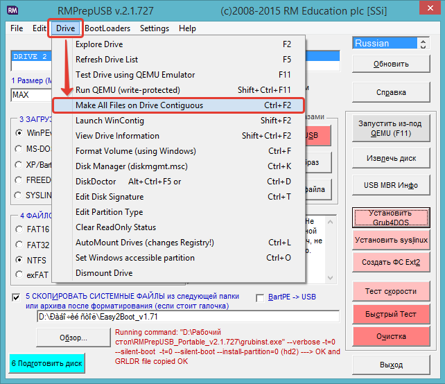The width and height of the screenshot is (445, 384).
Task: Select Refresh Drive List
Action: (179, 60)
